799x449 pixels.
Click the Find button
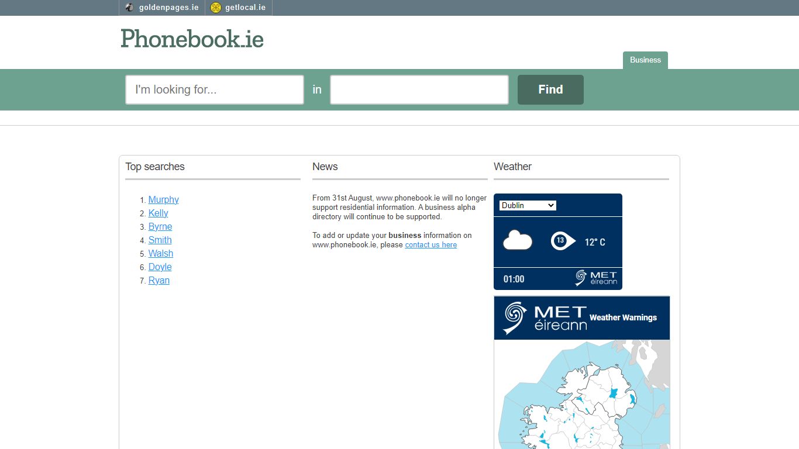[x=550, y=89]
